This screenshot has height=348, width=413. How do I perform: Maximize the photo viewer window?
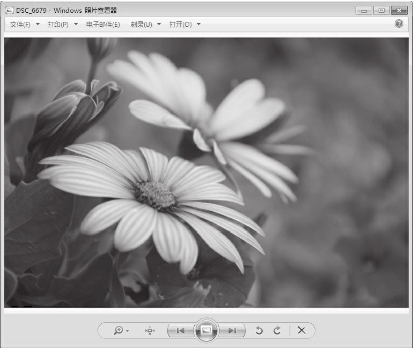pyautogui.click(x=381, y=10)
